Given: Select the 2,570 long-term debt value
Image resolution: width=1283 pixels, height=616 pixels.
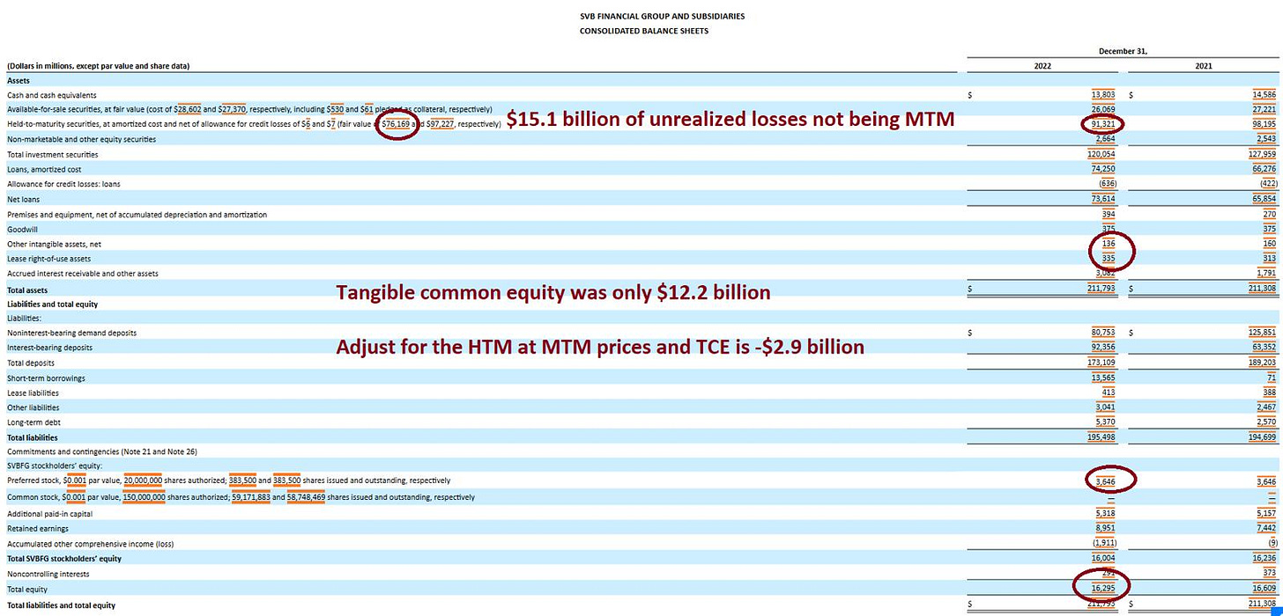Looking at the screenshot, I should [x=1265, y=422].
